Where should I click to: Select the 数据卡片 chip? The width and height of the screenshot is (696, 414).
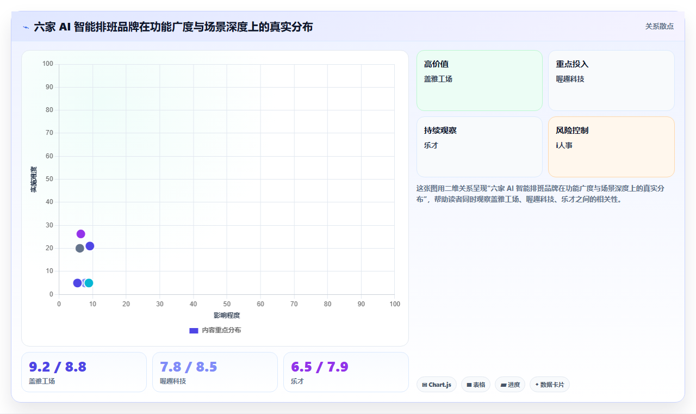point(550,385)
